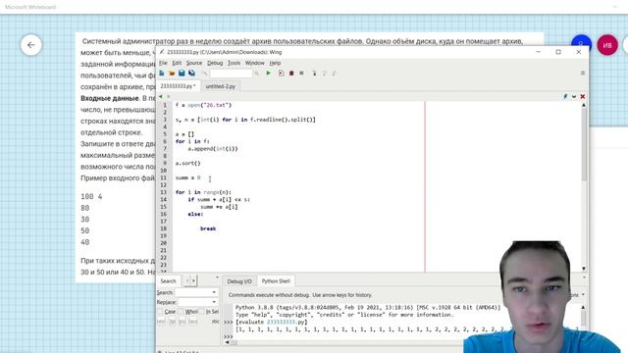Open the Edit menu

pyautogui.click(x=177, y=63)
